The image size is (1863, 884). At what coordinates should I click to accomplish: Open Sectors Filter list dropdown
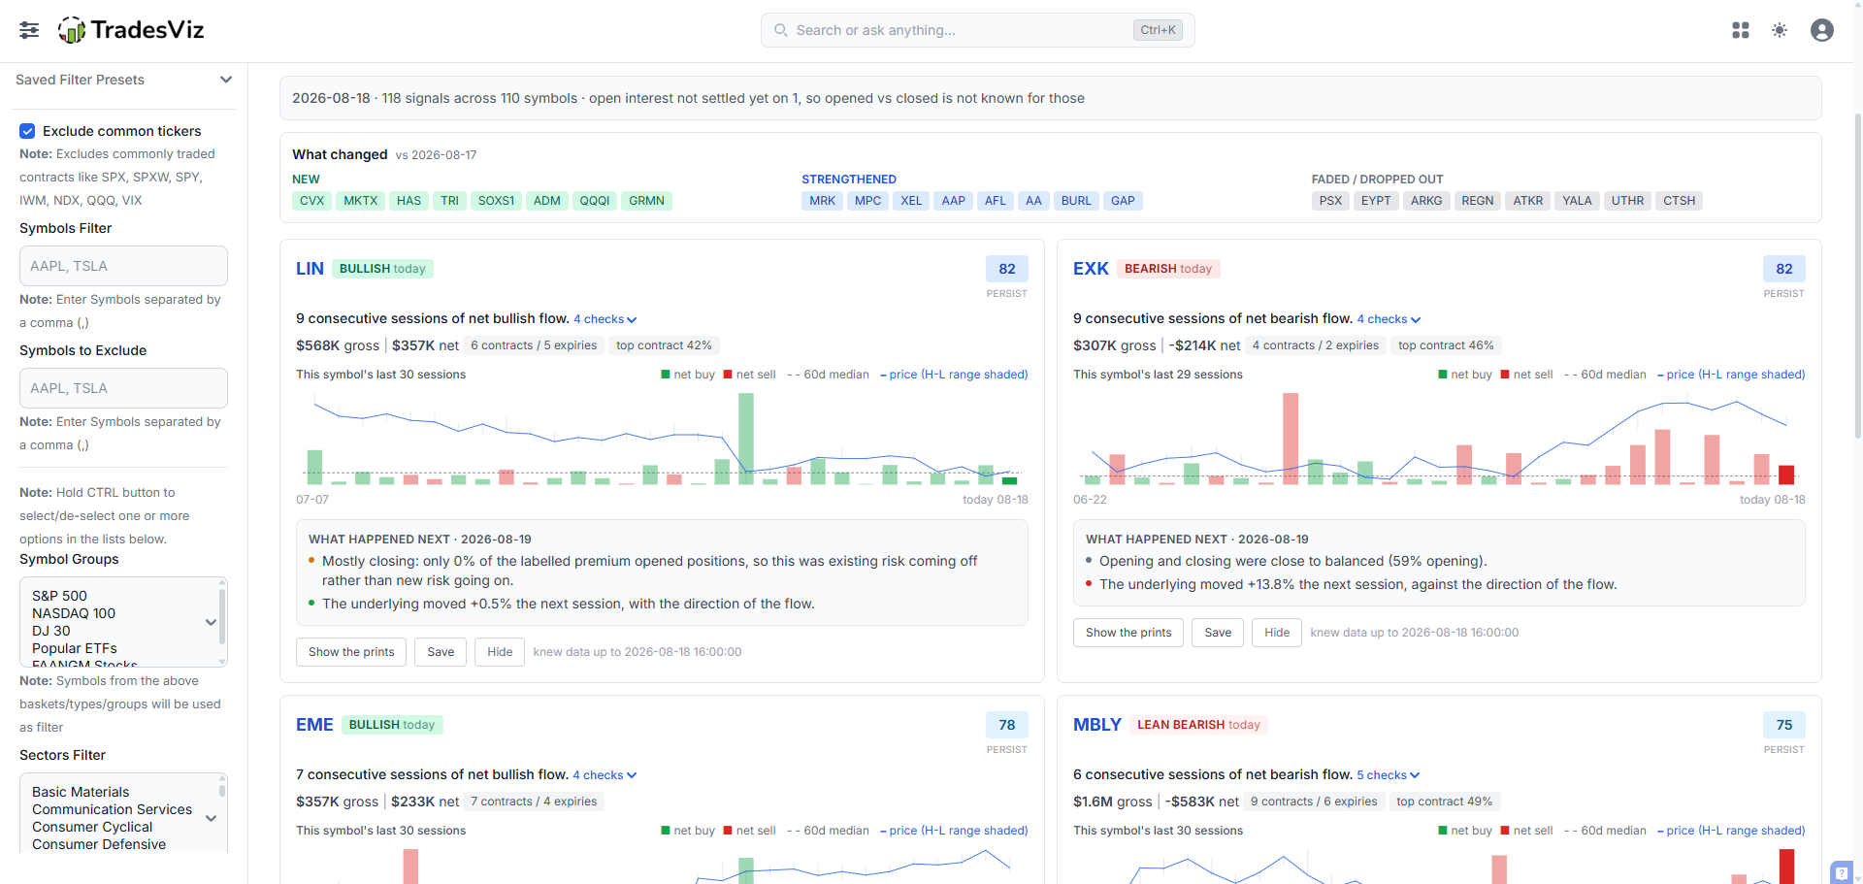click(211, 818)
